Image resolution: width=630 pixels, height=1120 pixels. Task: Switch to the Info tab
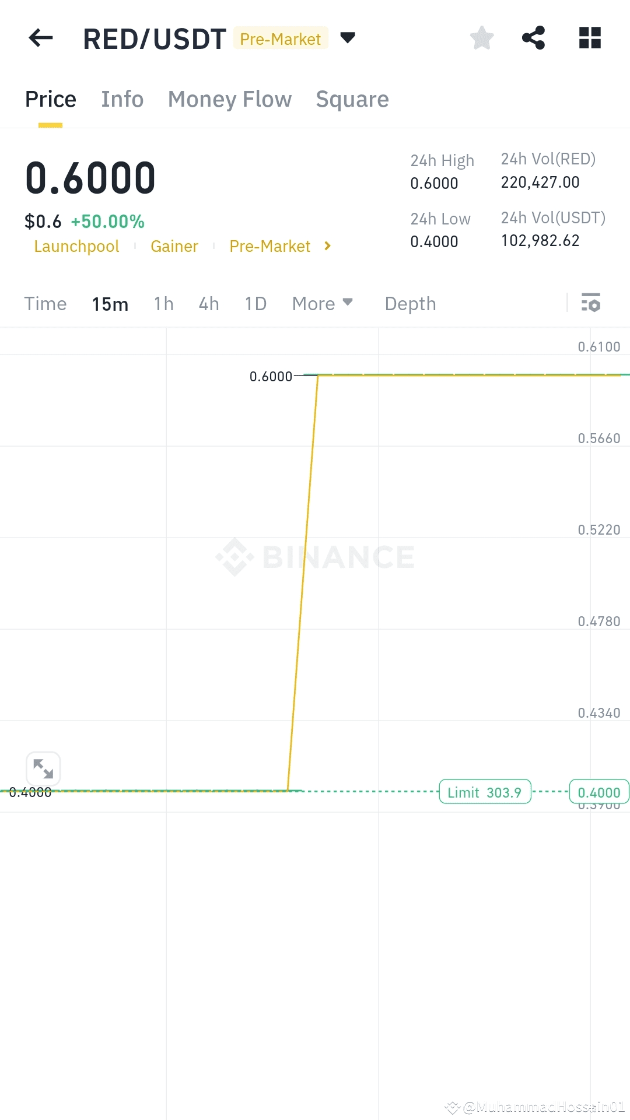[123, 99]
